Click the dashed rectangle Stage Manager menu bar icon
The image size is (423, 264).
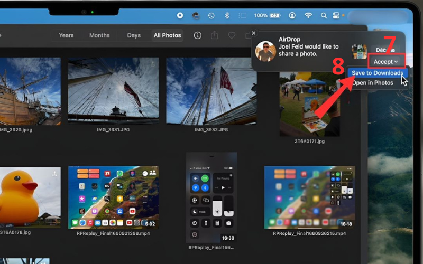coord(243,16)
